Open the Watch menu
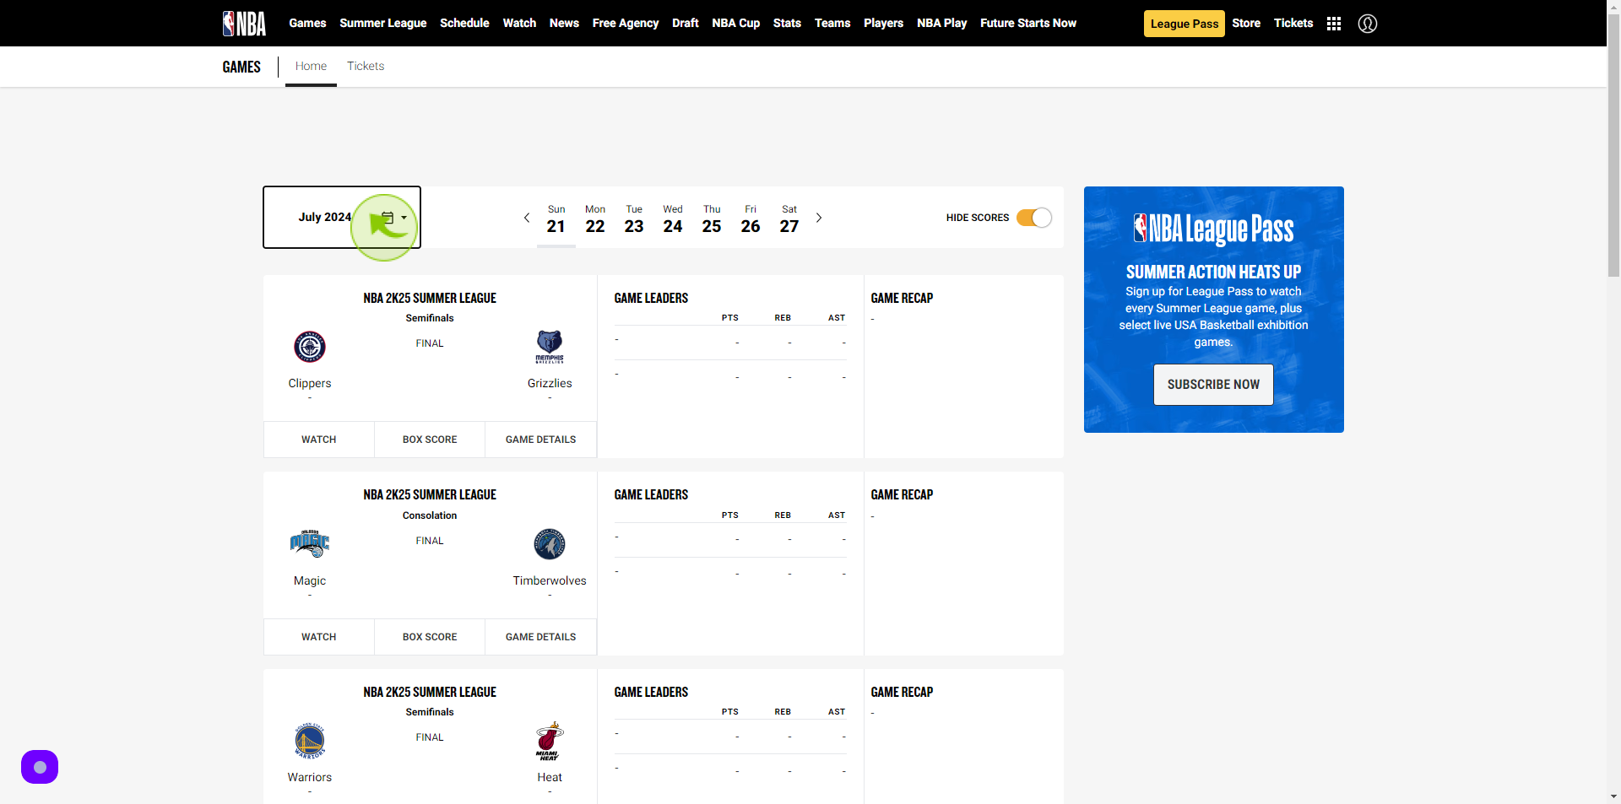Screen dimensions: 1621x804 point(519,24)
